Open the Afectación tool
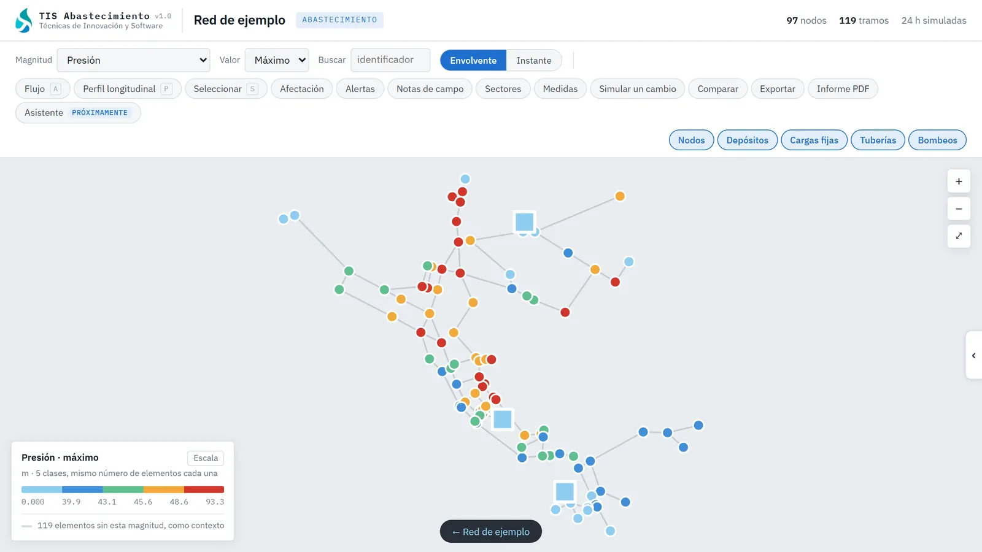 [x=302, y=89]
